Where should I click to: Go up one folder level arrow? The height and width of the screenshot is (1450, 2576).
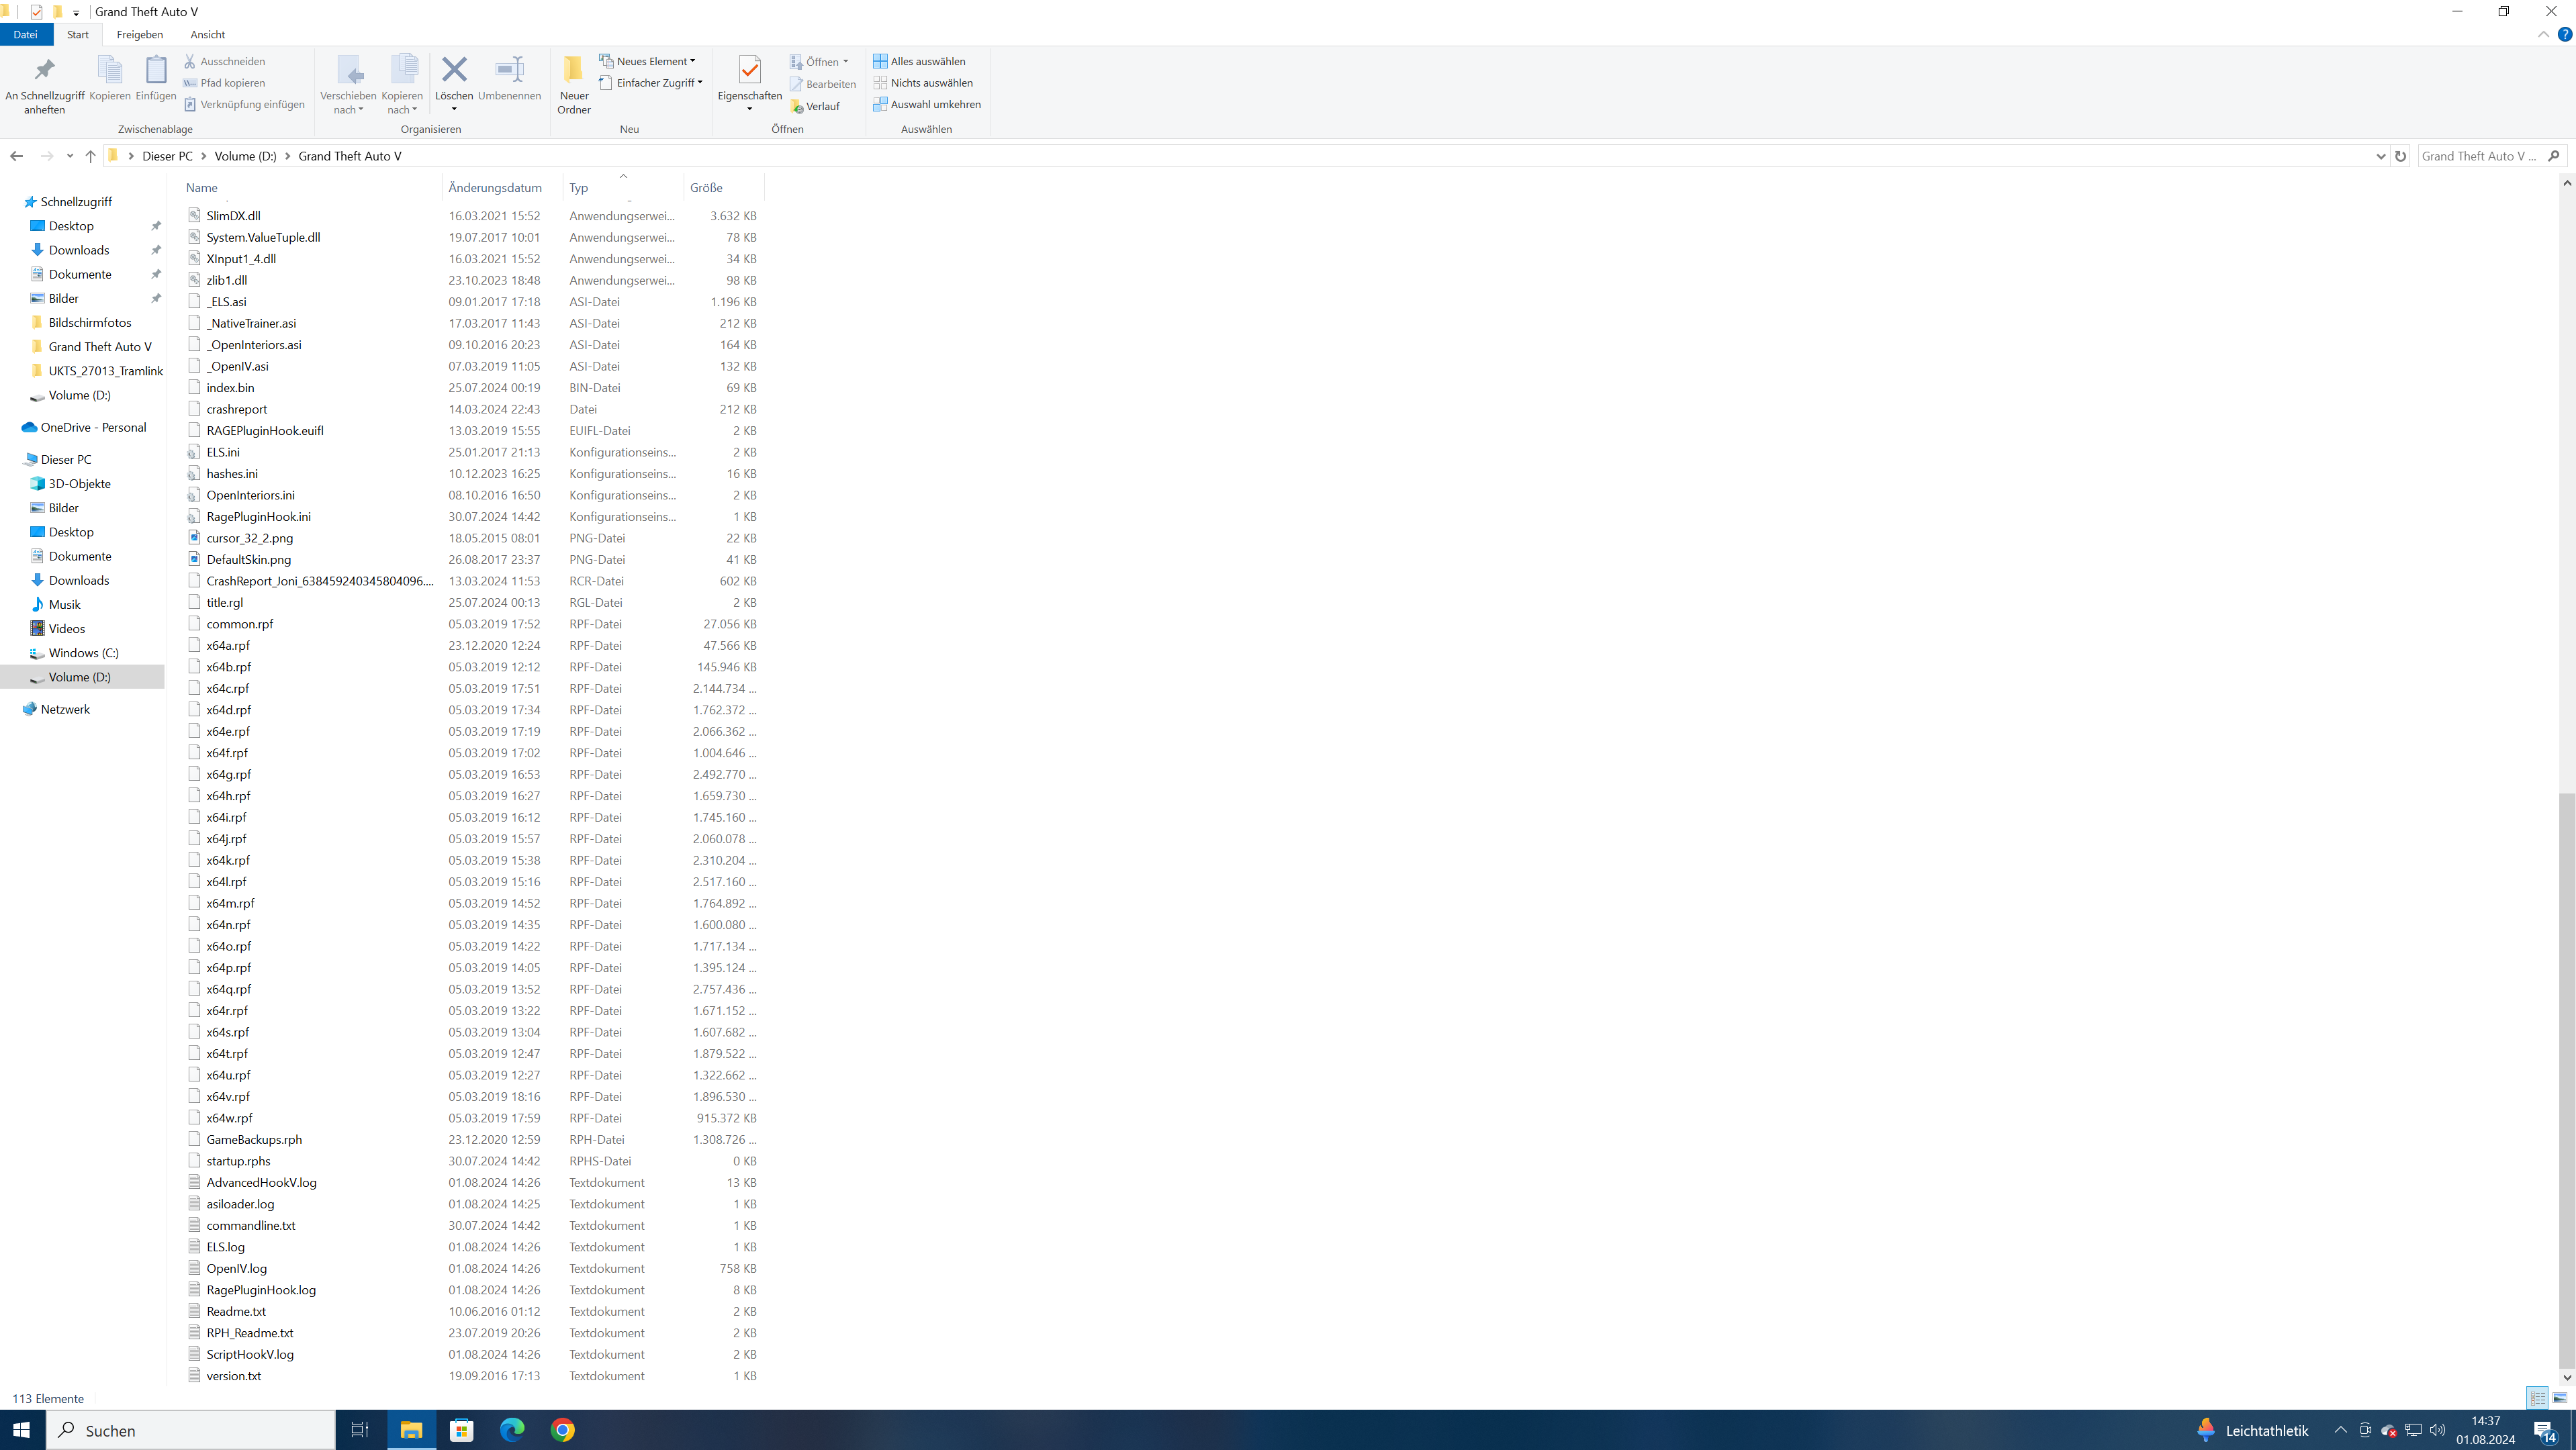pyautogui.click(x=90, y=156)
